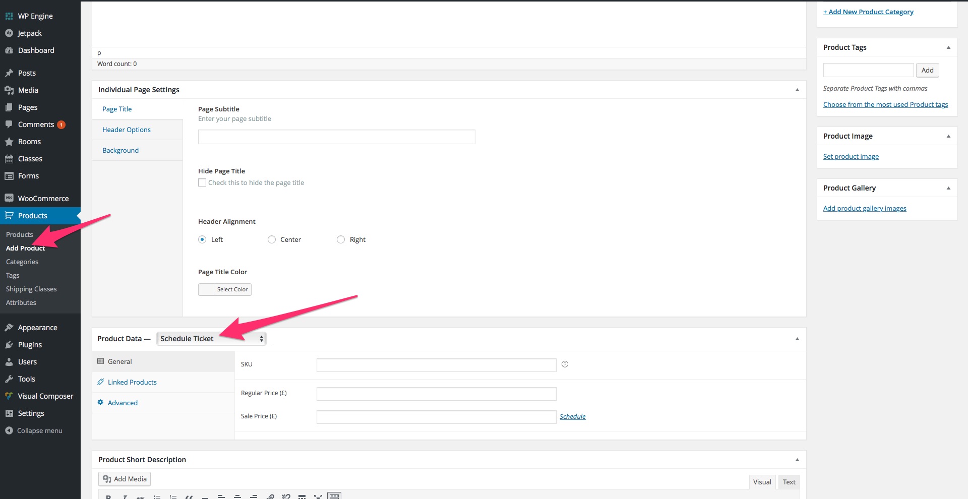Open Comments with the speech bubble icon

9,124
